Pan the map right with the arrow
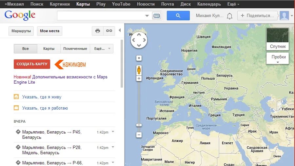 click(144, 40)
